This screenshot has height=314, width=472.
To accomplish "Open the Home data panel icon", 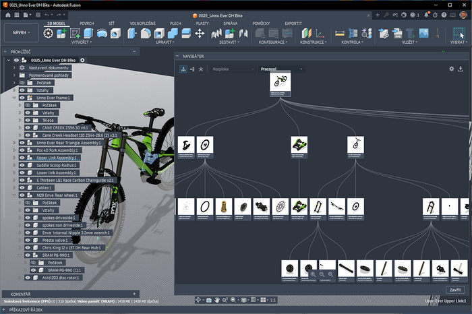I will coord(8,15).
